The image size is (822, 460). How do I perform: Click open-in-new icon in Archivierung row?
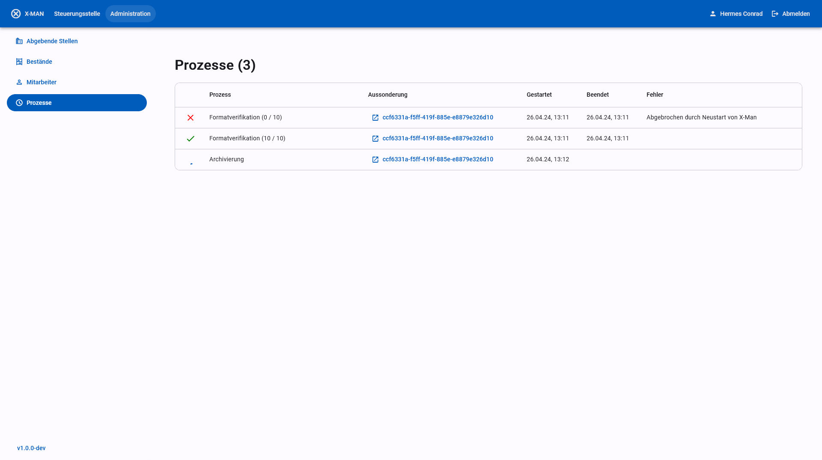(x=375, y=160)
